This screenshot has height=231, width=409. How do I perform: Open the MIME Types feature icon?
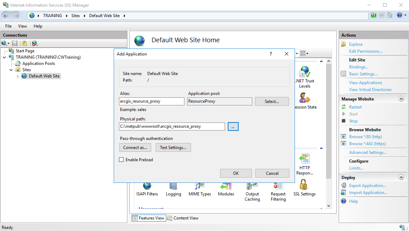pyautogui.click(x=200, y=186)
